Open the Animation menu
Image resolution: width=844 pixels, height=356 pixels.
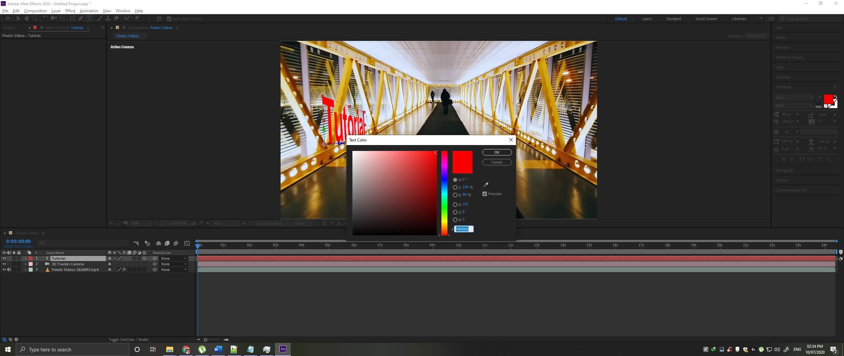click(89, 11)
